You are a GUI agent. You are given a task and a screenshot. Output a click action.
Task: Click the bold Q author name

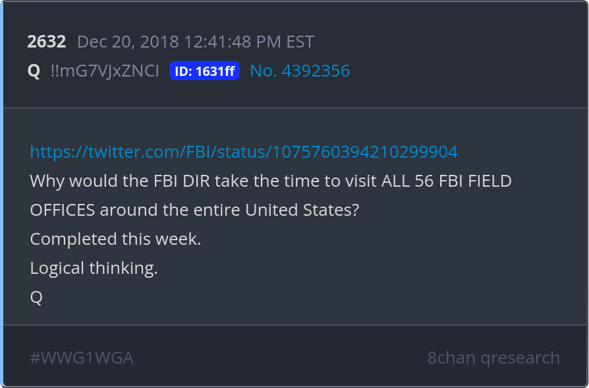pos(34,71)
